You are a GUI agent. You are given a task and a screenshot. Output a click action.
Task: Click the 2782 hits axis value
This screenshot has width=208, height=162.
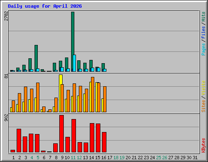coord(6,16)
